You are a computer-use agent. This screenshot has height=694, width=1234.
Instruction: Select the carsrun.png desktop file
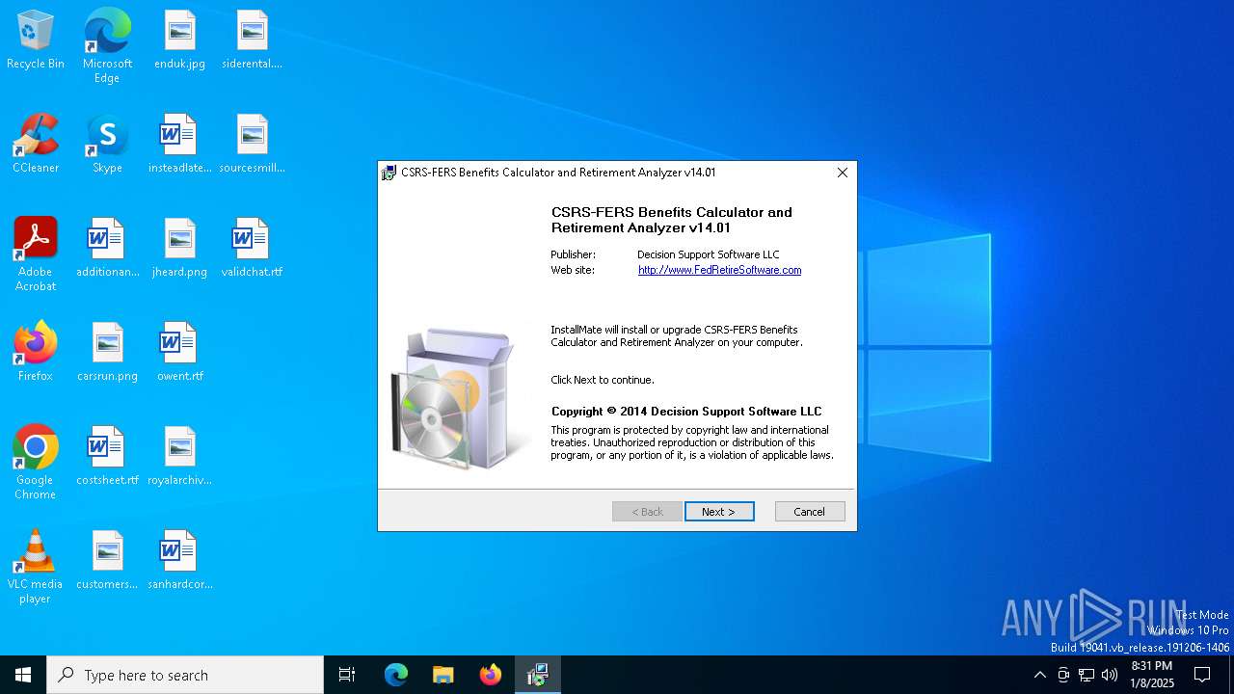107,353
